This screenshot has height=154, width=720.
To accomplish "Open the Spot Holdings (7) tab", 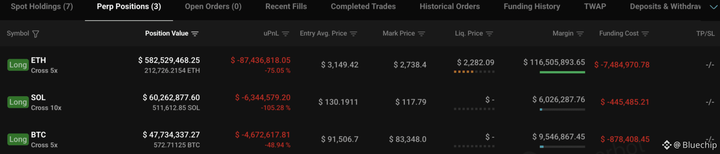I will point(42,7).
